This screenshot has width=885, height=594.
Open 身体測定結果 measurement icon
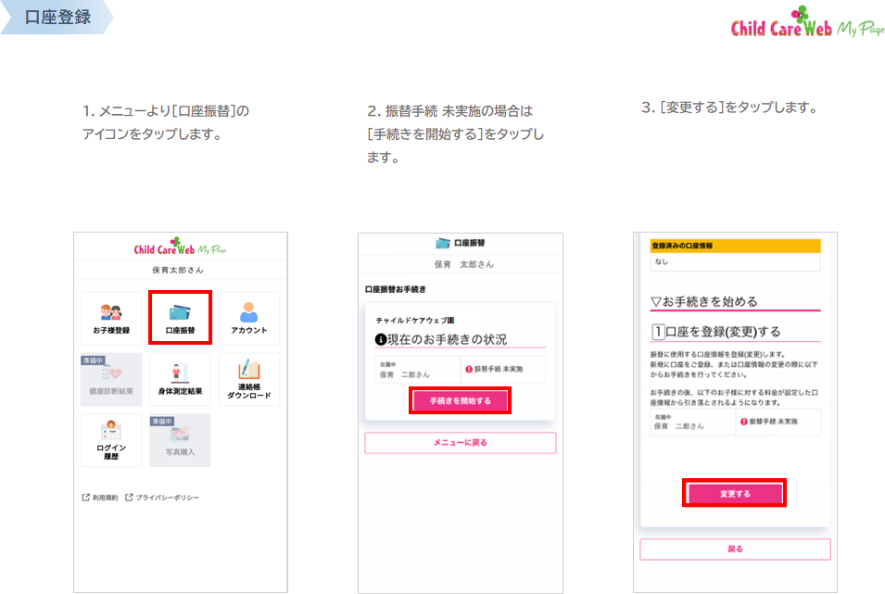pyautogui.click(x=180, y=380)
